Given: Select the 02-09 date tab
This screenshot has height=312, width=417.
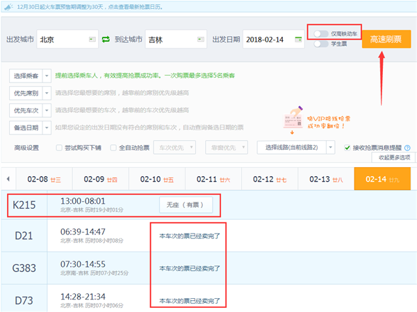Looking at the screenshot, I should [x=101, y=179].
